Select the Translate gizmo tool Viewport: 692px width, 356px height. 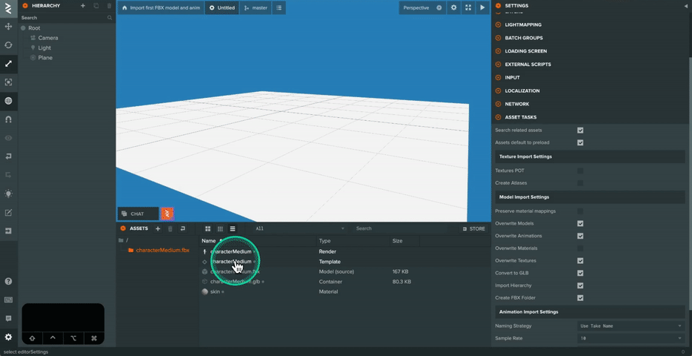click(8, 27)
